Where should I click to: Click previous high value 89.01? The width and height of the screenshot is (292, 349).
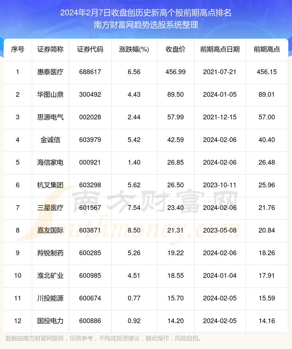pos(266,95)
